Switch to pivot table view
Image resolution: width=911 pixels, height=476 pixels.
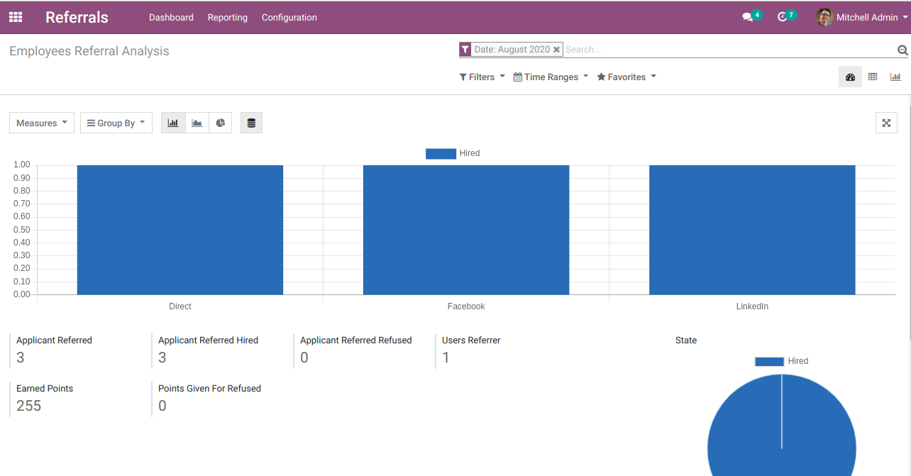click(x=873, y=77)
